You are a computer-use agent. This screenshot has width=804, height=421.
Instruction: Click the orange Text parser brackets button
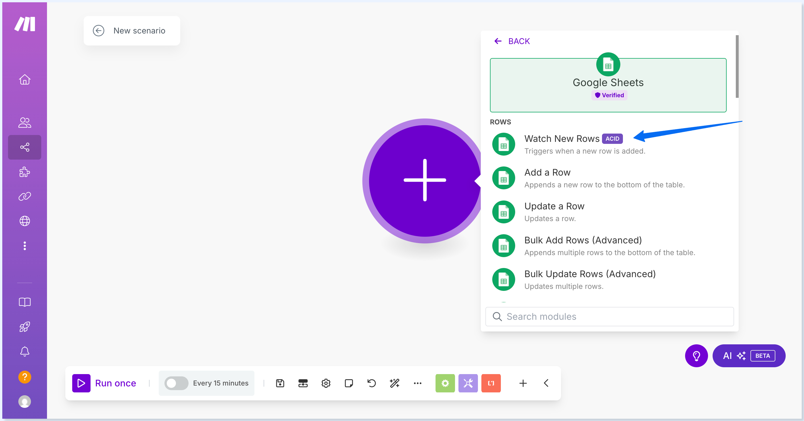[491, 383]
